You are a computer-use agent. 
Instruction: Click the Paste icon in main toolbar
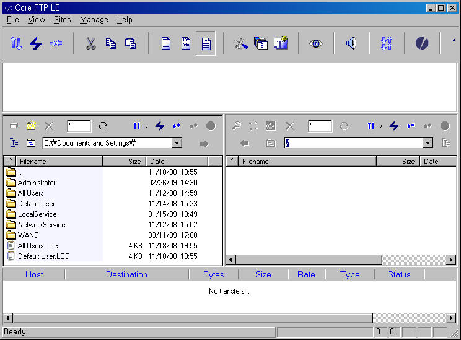(130, 43)
